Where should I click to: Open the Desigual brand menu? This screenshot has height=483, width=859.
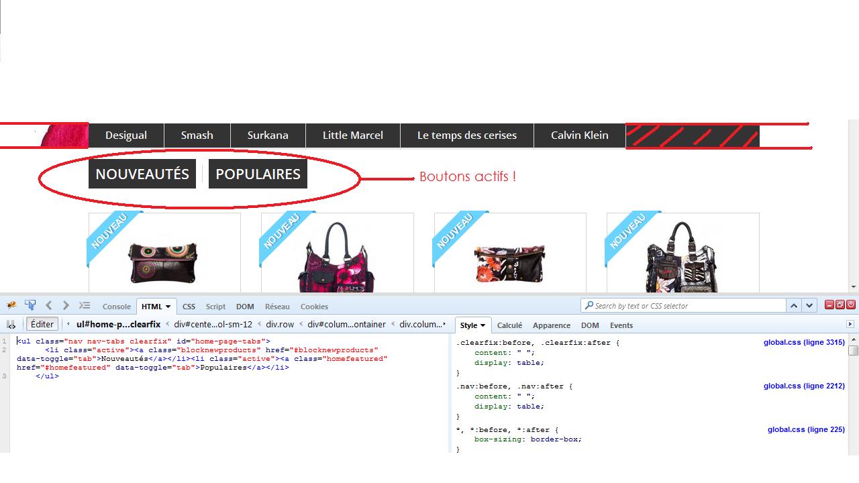pyautogui.click(x=126, y=136)
